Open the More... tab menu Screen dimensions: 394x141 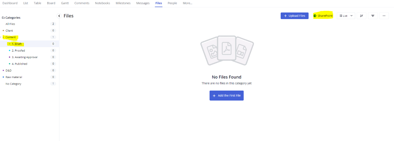[x=188, y=3]
